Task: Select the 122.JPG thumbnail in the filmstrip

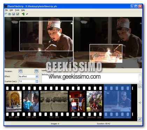Action: [x=54, y=101]
